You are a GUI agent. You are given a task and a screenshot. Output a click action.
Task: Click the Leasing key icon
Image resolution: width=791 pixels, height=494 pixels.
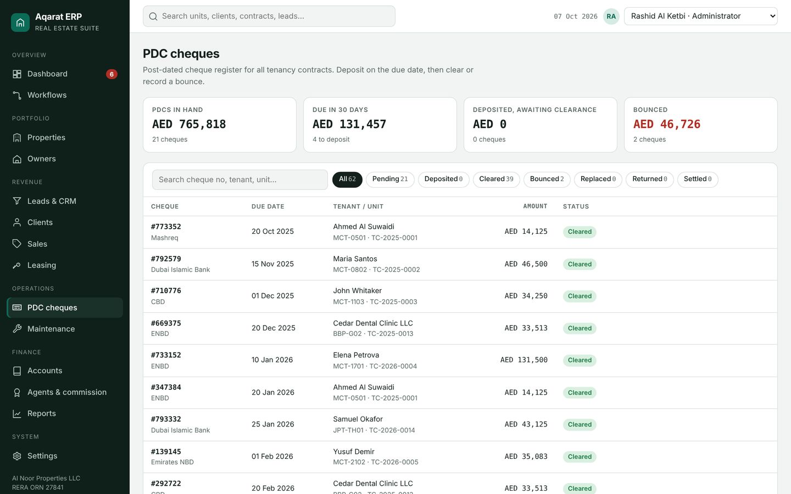[17, 265]
